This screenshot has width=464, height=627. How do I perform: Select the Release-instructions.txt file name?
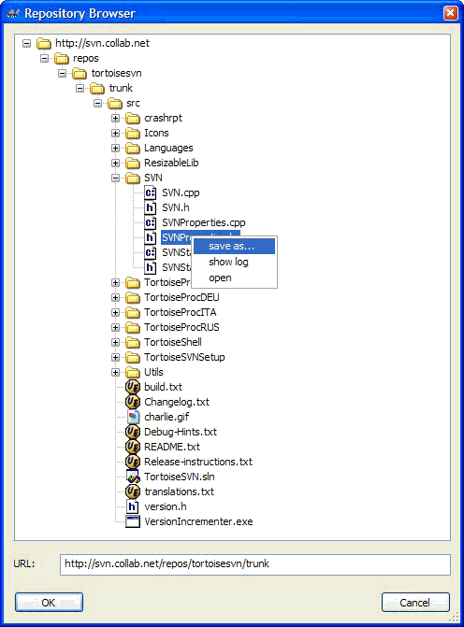click(198, 462)
